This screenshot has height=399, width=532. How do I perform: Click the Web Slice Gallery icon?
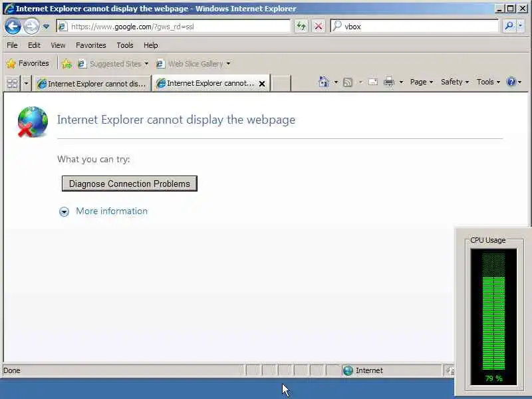click(160, 64)
